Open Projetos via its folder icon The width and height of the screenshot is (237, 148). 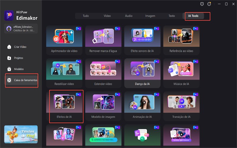click(9, 58)
